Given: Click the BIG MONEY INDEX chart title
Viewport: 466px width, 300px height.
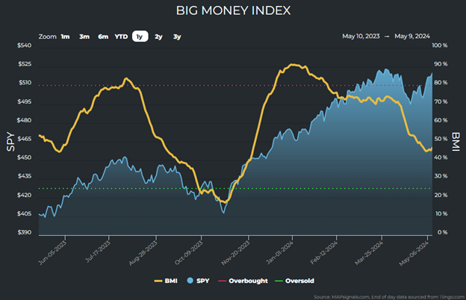Looking at the screenshot, I should click(x=233, y=10).
